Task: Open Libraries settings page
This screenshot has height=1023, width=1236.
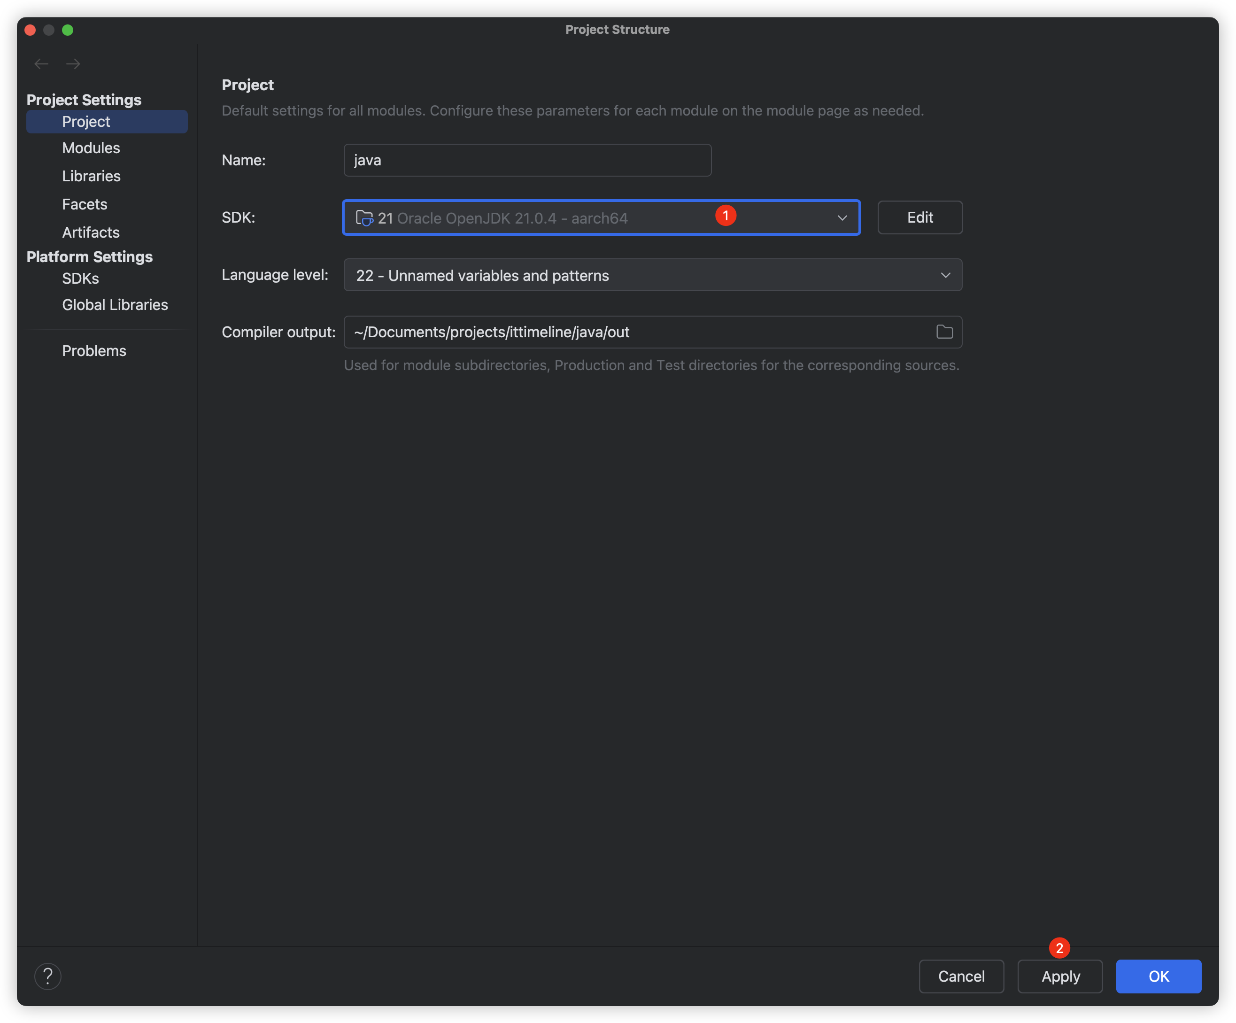Action: pyautogui.click(x=91, y=176)
